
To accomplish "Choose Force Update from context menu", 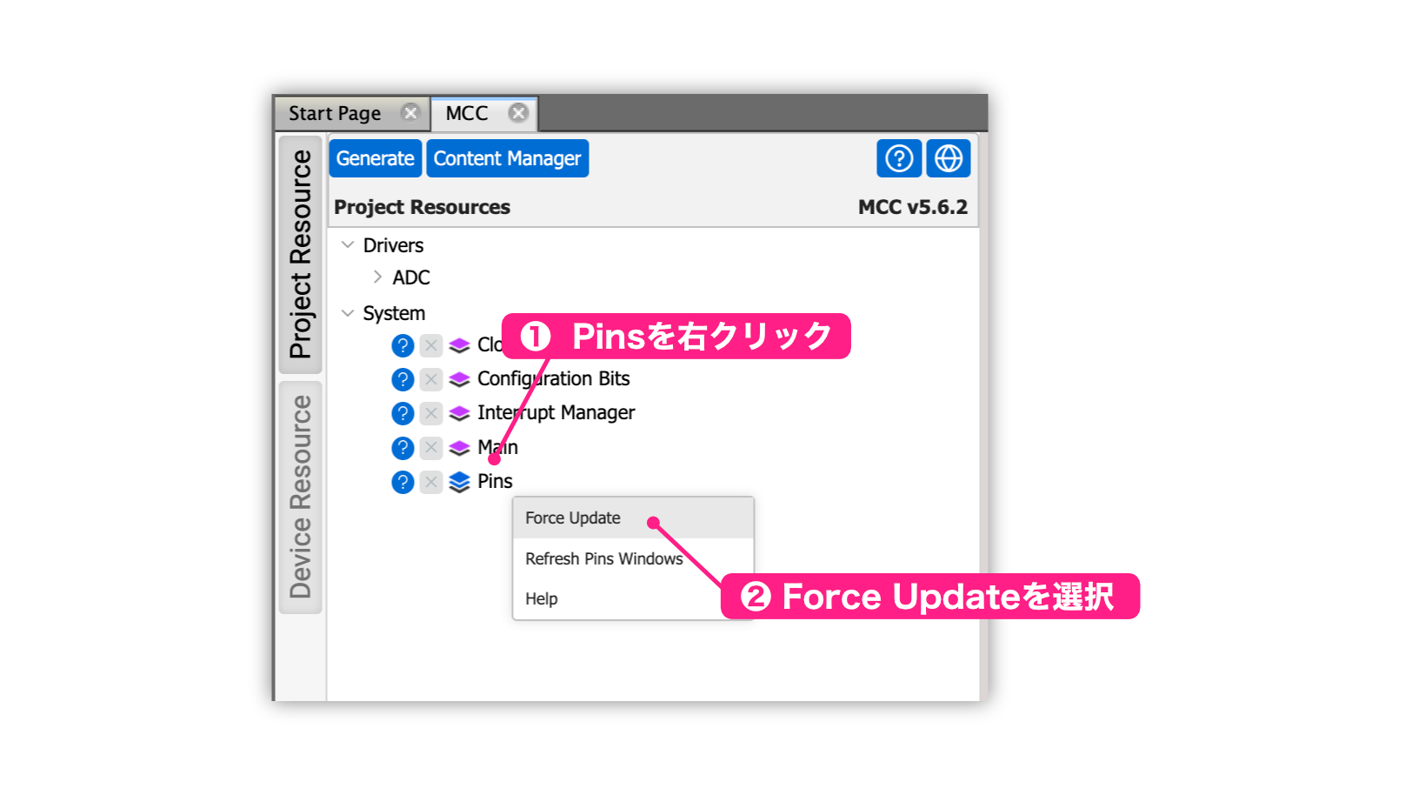I will point(633,518).
